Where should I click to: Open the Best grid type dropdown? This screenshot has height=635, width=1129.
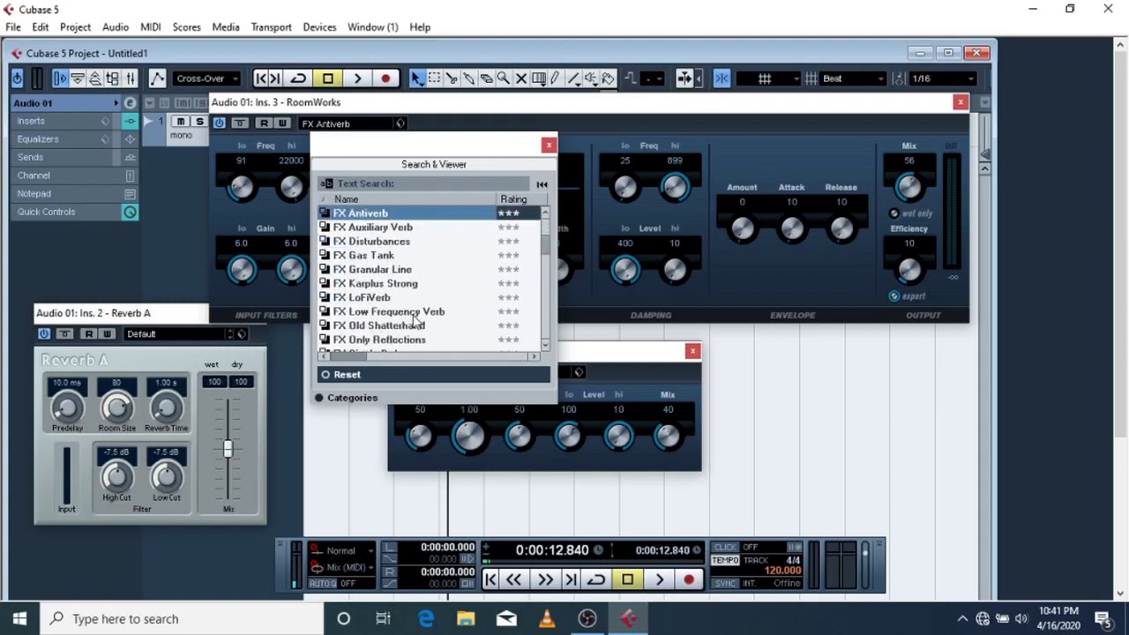tap(853, 78)
